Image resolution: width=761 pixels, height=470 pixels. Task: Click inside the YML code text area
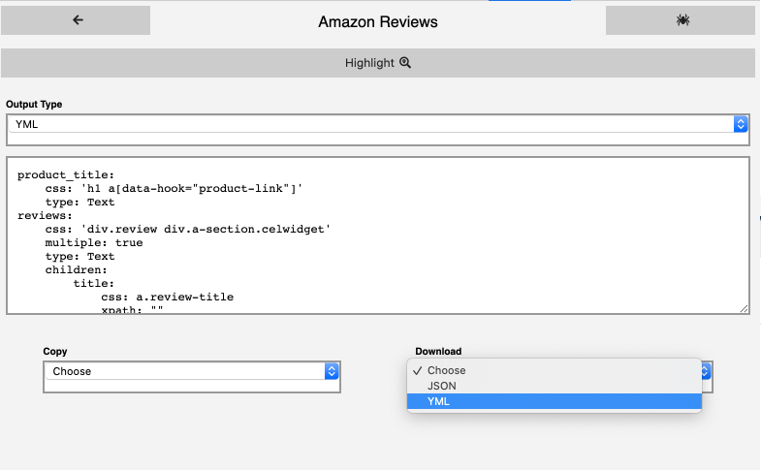click(x=377, y=235)
